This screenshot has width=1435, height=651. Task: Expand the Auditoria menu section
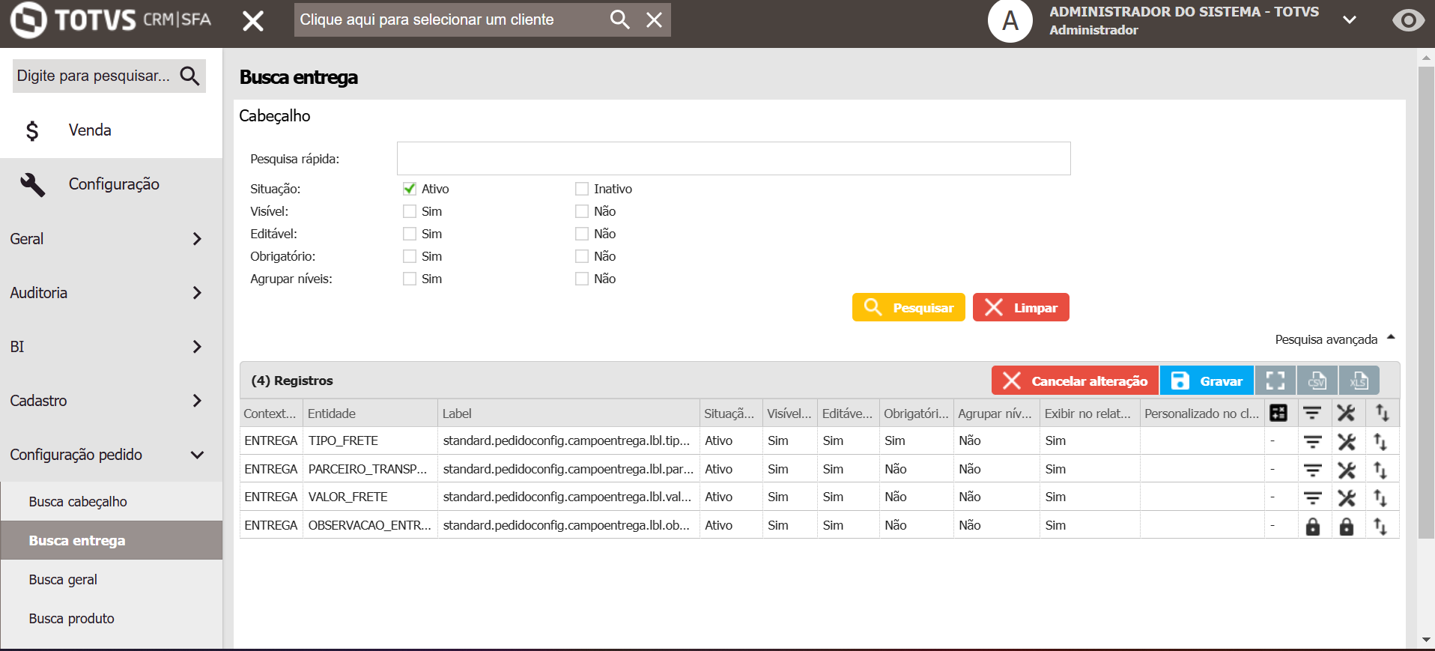coord(111,293)
